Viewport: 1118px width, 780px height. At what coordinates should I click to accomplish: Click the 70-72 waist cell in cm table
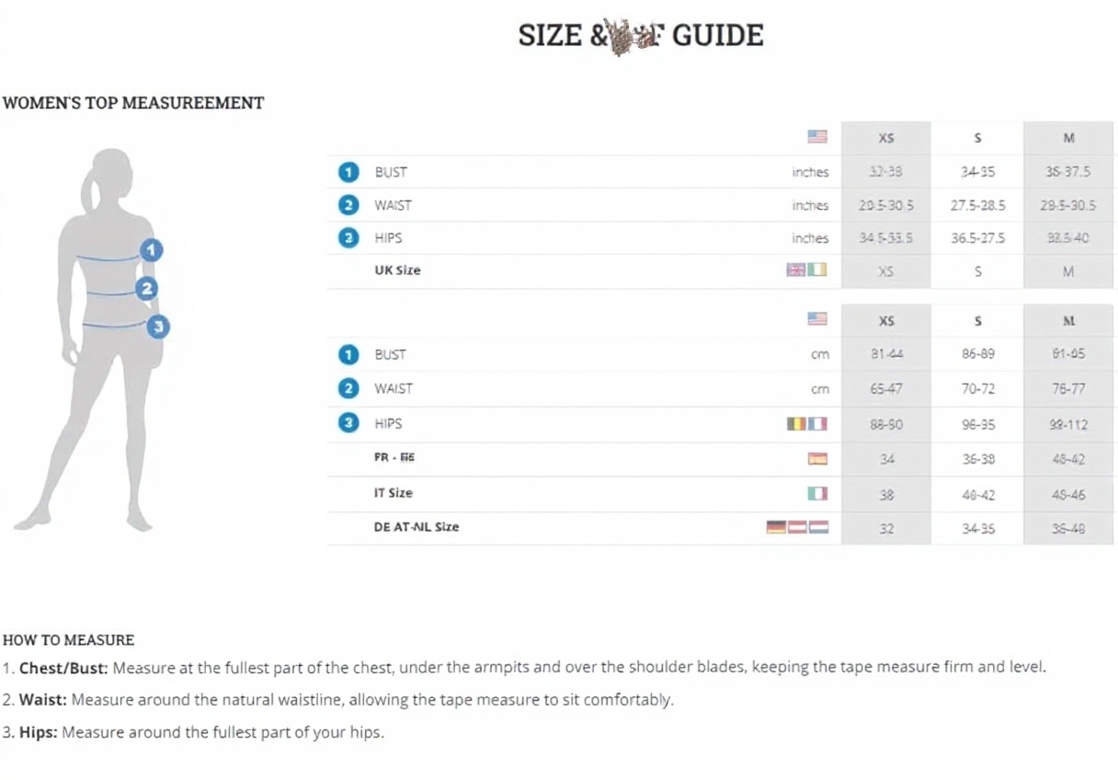977,389
